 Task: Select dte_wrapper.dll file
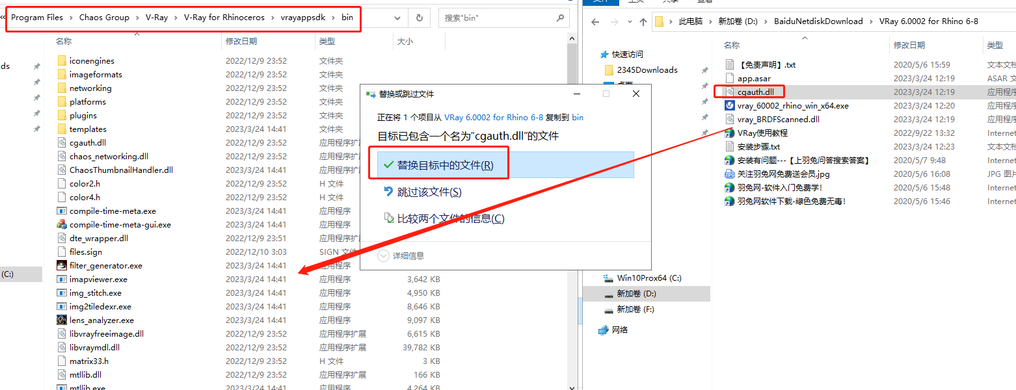click(99, 238)
